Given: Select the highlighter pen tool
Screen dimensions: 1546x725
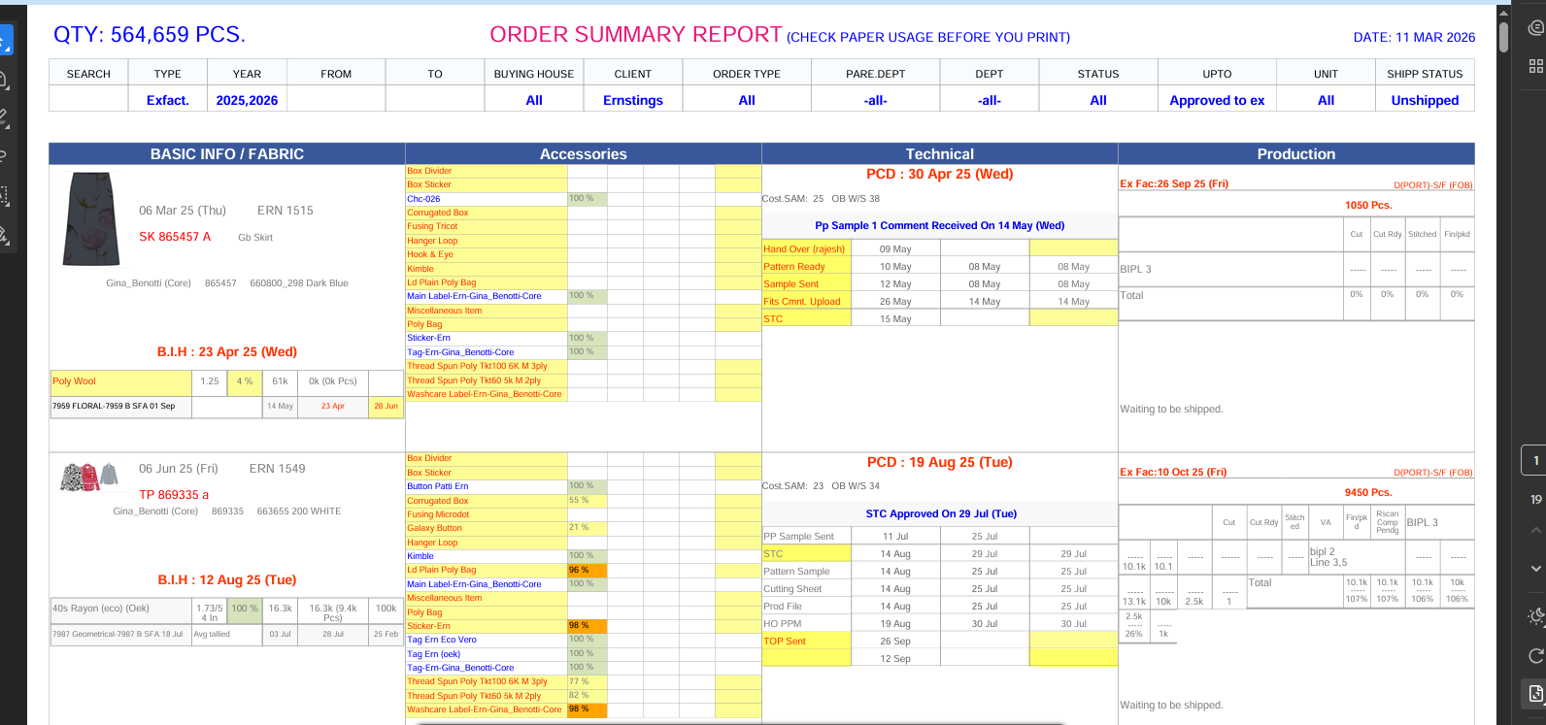Looking at the screenshot, I should pos(5,118).
